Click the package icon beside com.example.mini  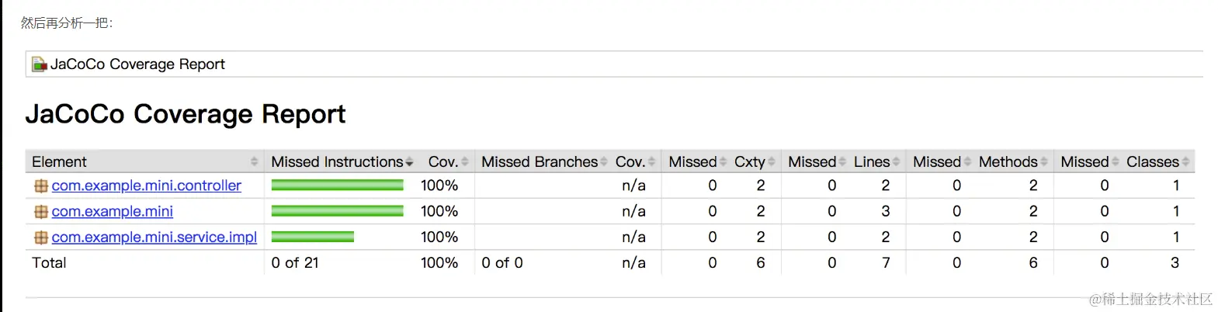click(41, 212)
